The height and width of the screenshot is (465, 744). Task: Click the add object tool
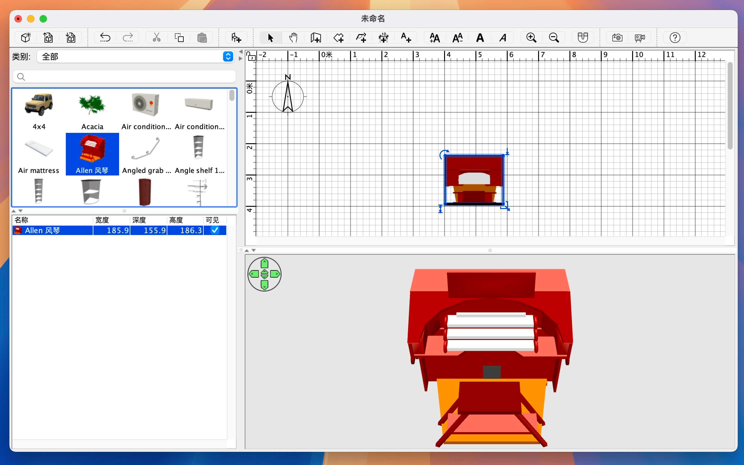click(x=237, y=37)
